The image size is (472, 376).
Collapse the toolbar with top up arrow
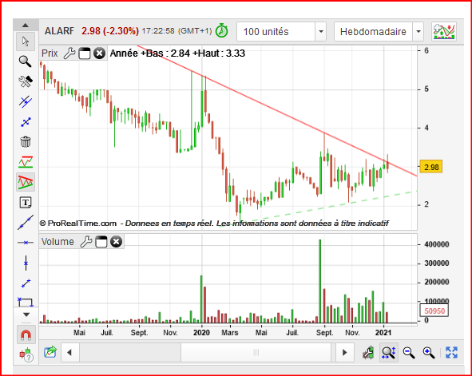(26, 26)
